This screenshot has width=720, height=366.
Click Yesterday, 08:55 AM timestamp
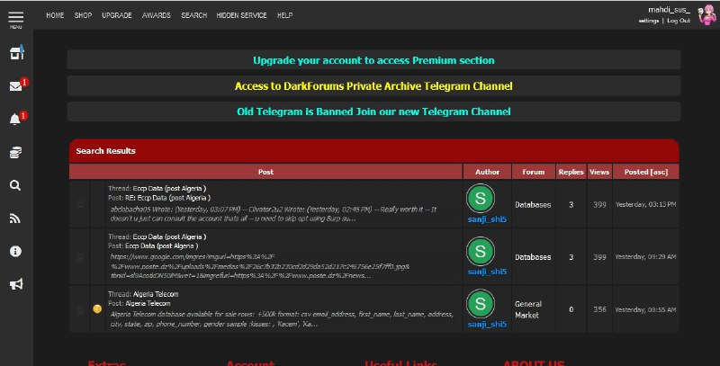[x=645, y=309]
